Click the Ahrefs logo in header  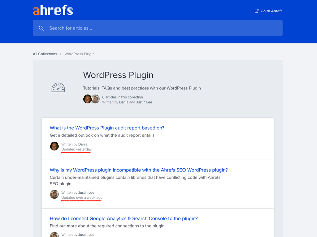click(x=53, y=11)
